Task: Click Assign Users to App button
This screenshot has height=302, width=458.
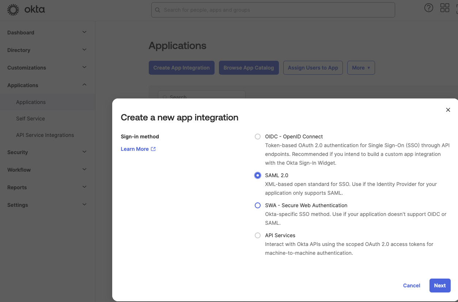Action: 313,68
